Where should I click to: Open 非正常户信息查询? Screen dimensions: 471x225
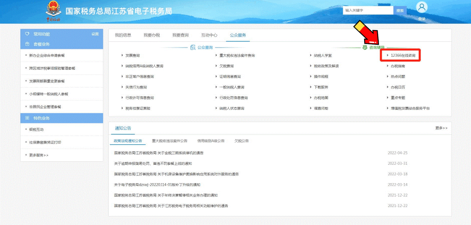point(140,77)
